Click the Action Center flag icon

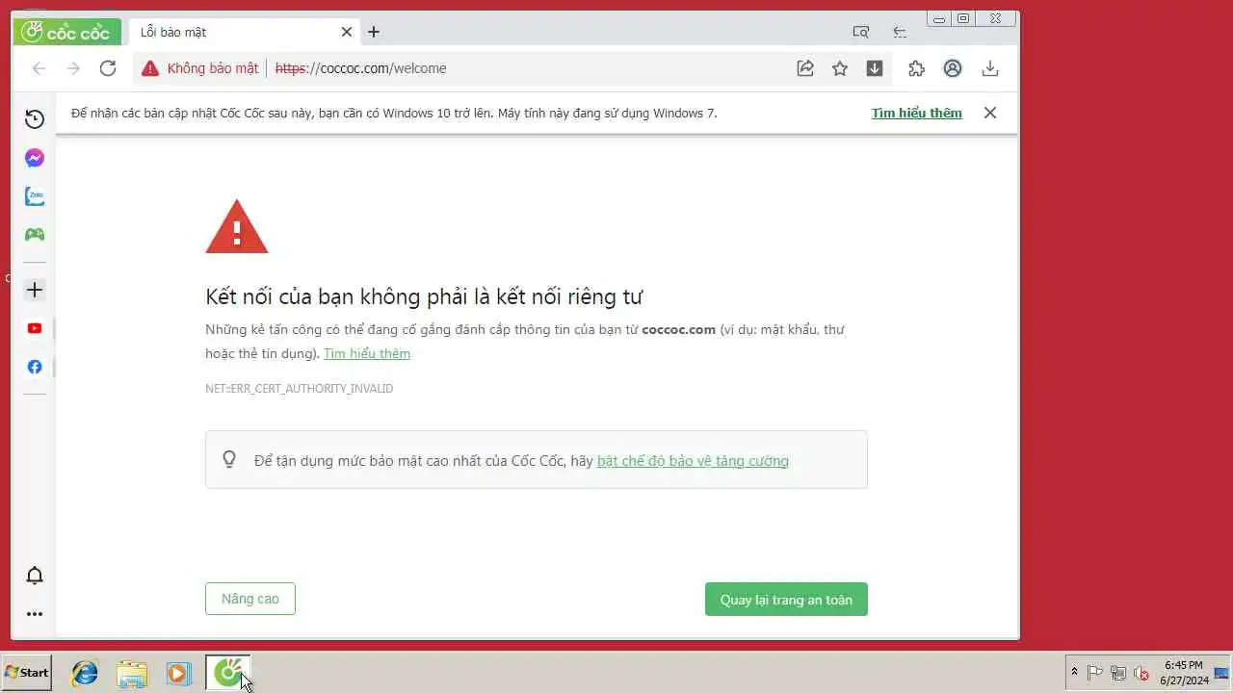click(1095, 673)
